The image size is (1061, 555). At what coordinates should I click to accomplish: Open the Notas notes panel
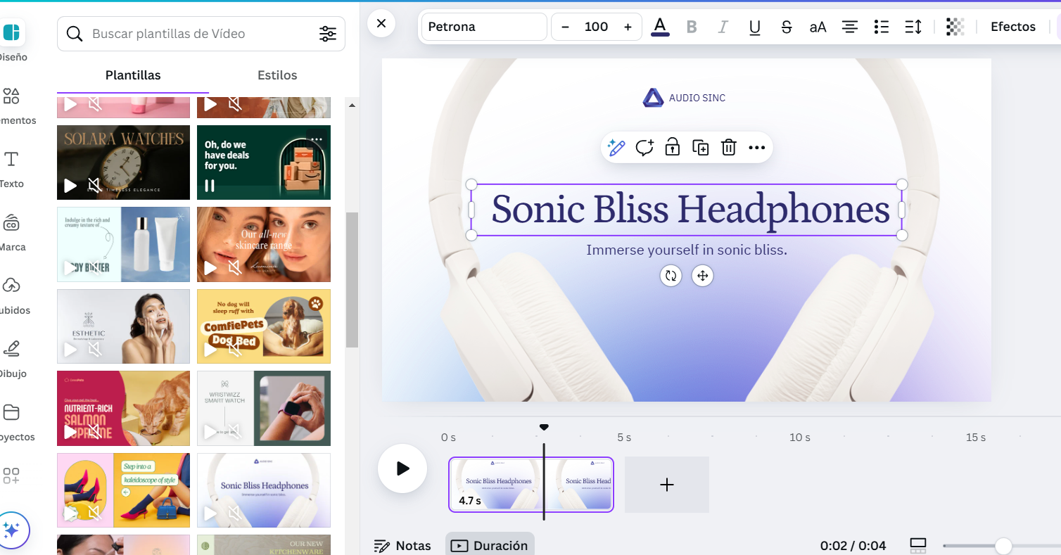tap(402, 546)
